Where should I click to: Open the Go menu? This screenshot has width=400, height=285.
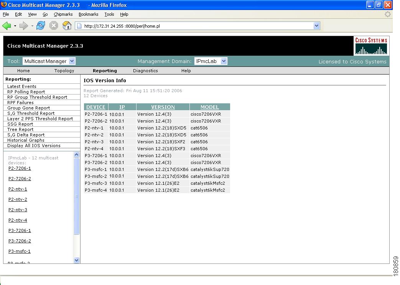(45, 14)
